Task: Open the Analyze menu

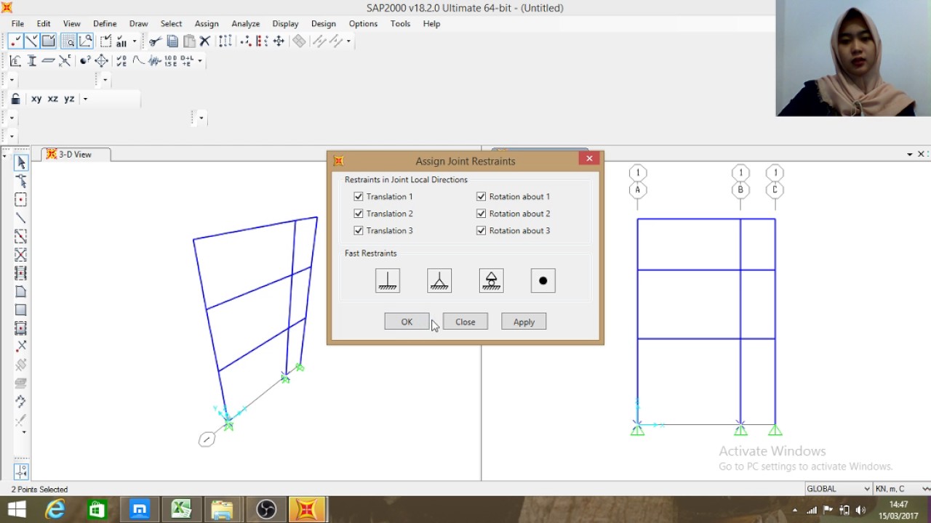Action: [x=246, y=24]
